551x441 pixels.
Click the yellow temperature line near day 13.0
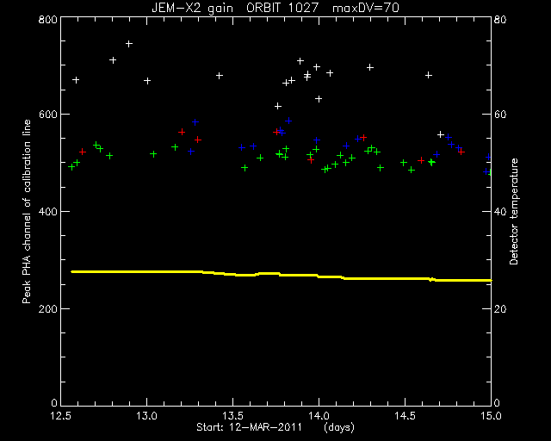pyautogui.click(x=147, y=271)
